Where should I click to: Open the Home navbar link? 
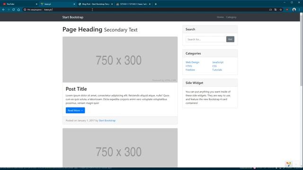(220, 17)
